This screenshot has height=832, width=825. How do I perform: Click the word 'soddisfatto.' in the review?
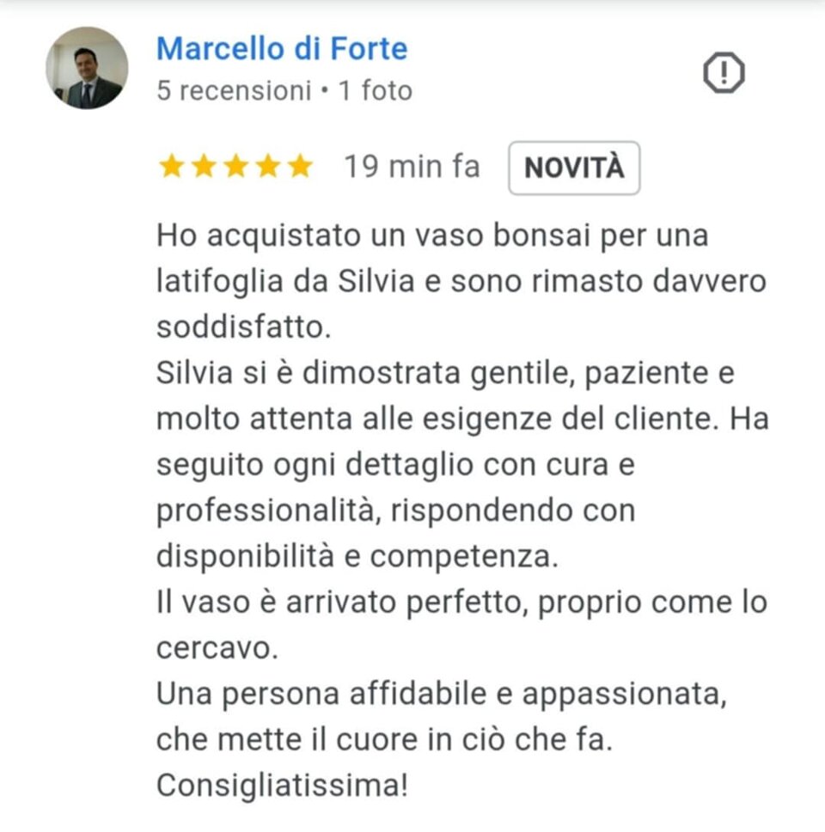point(244,327)
